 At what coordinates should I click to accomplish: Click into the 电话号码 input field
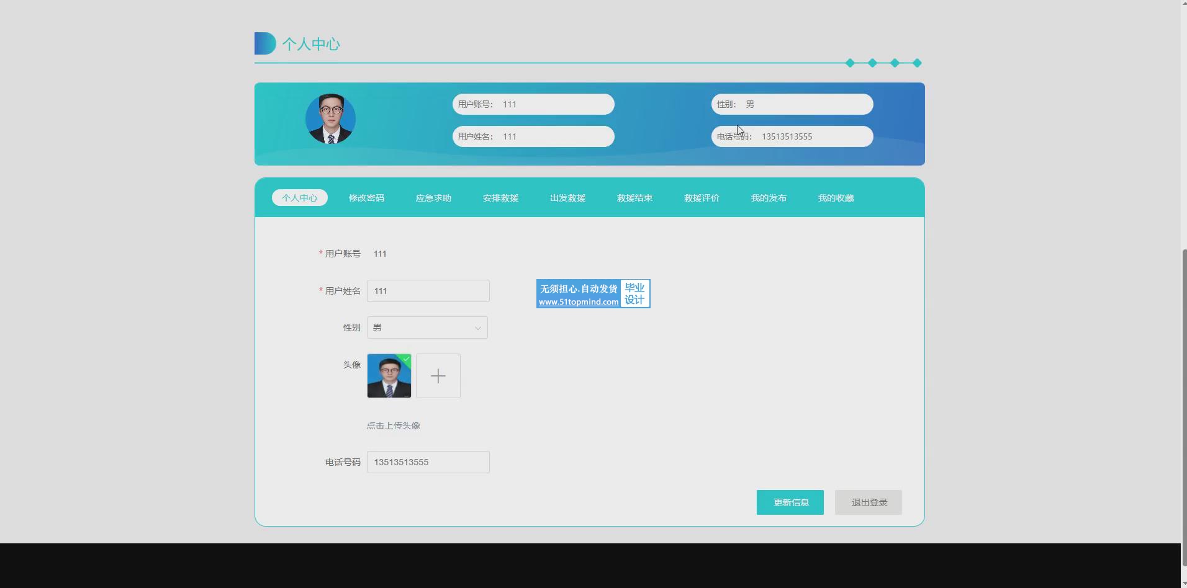point(428,462)
